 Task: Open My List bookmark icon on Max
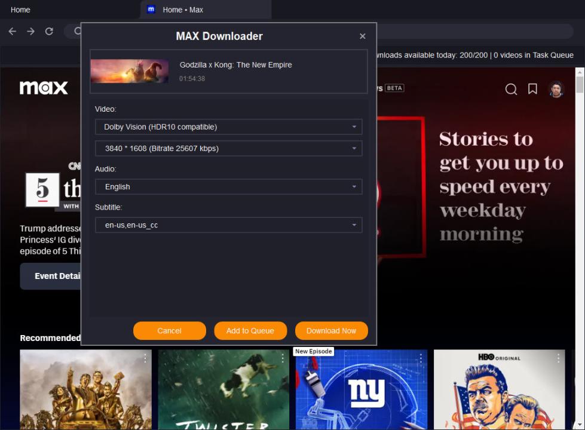click(x=533, y=89)
